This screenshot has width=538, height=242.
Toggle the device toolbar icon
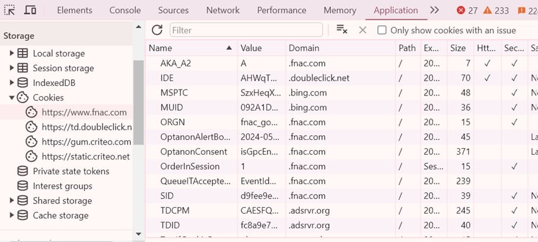[x=30, y=10]
